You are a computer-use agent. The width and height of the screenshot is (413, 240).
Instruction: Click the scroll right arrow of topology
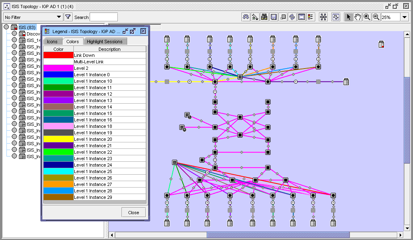tap(400, 235)
